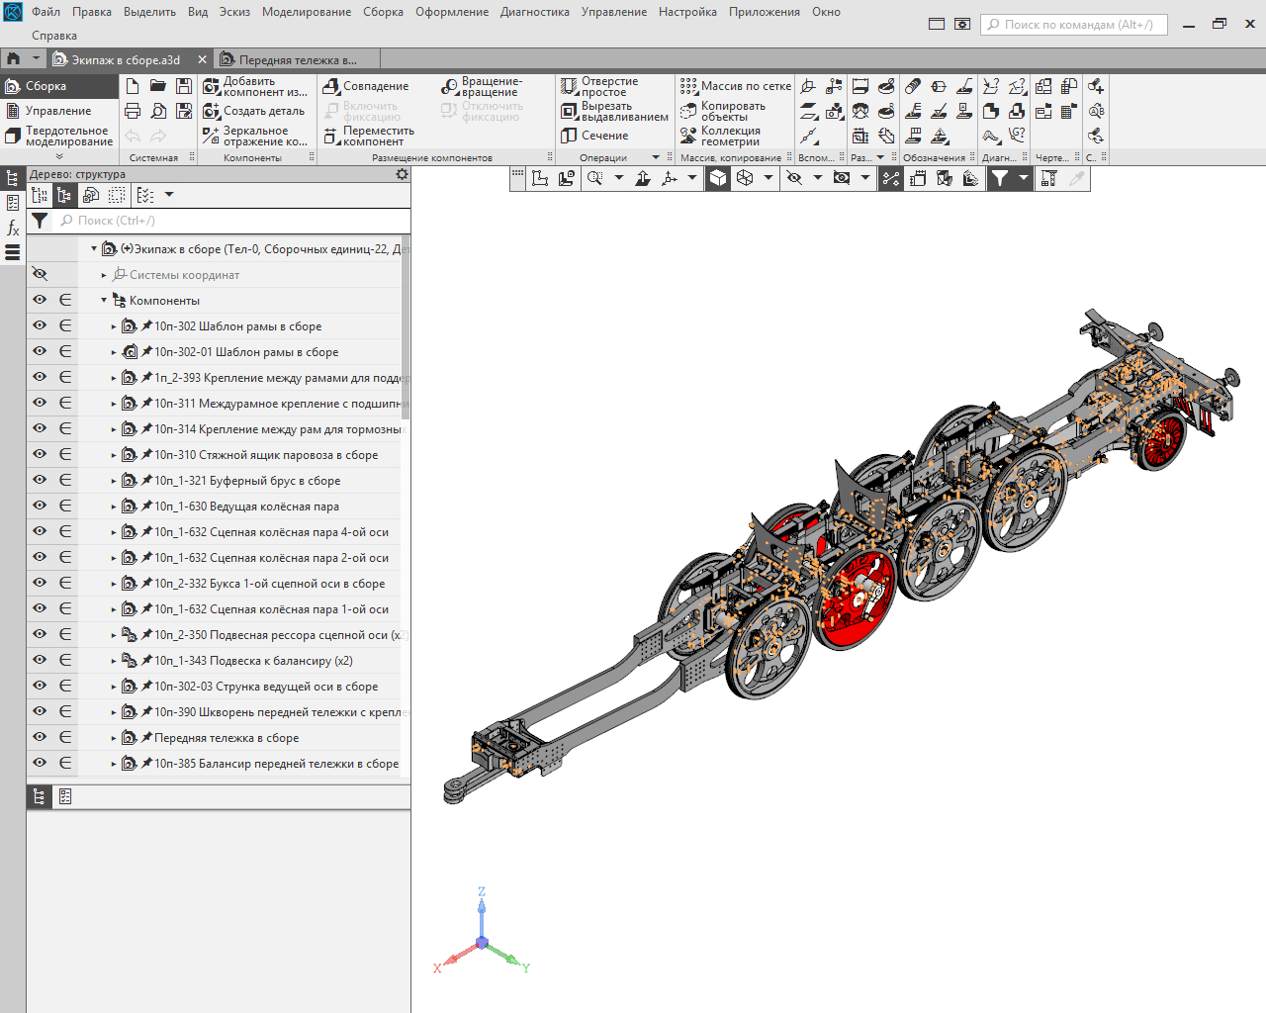Screen dimensions: 1266x1013
Task: Select Вырезать выдавливанием
Action: point(614,111)
